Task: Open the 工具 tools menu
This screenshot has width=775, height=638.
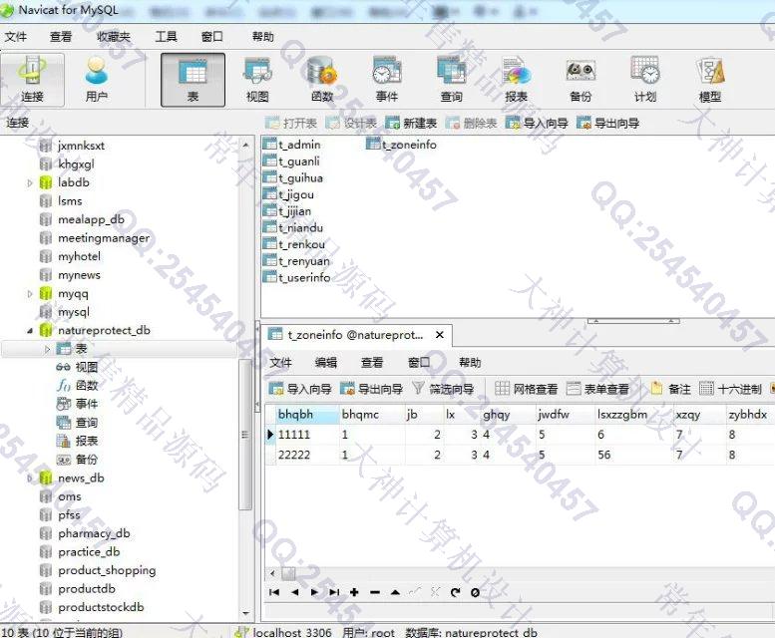Action: tap(166, 37)
